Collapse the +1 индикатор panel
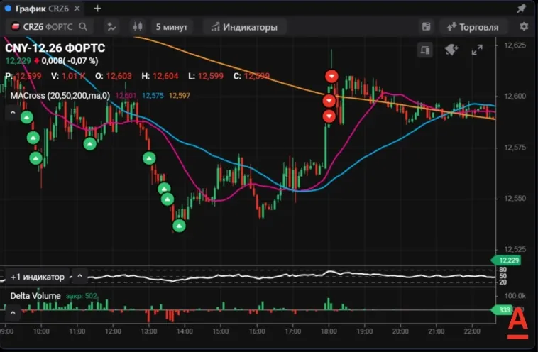The image size is (538, 352). (x=79, y=276)
